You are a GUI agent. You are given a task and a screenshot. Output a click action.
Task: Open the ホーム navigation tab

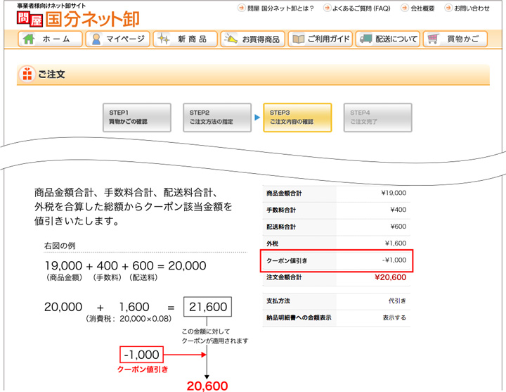point(49,39)
